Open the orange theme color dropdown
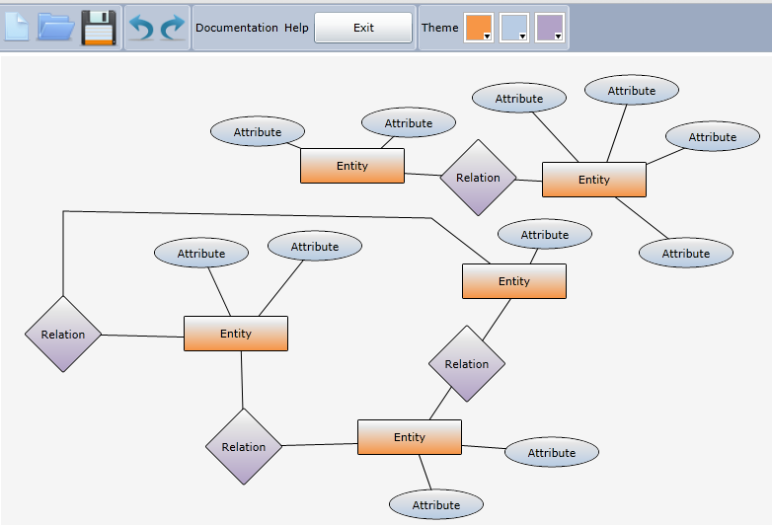This screenshot has height=526, width=772. click(479, 28)
